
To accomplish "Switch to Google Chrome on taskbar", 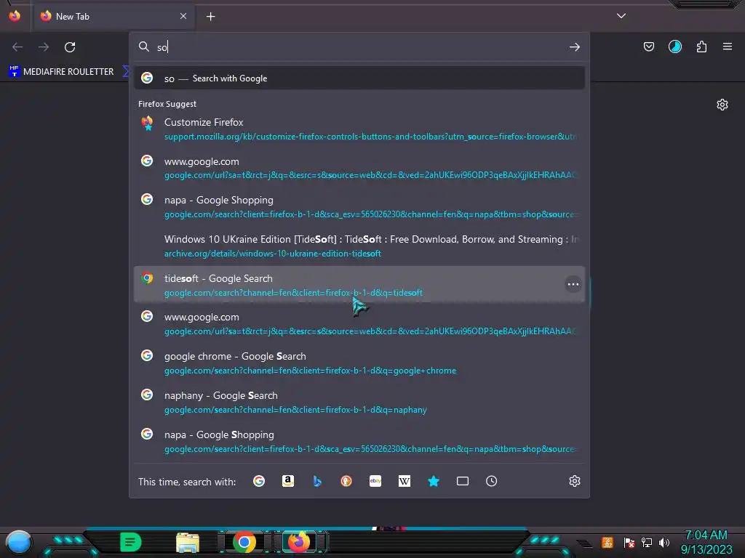I will [x=244, y=542].
